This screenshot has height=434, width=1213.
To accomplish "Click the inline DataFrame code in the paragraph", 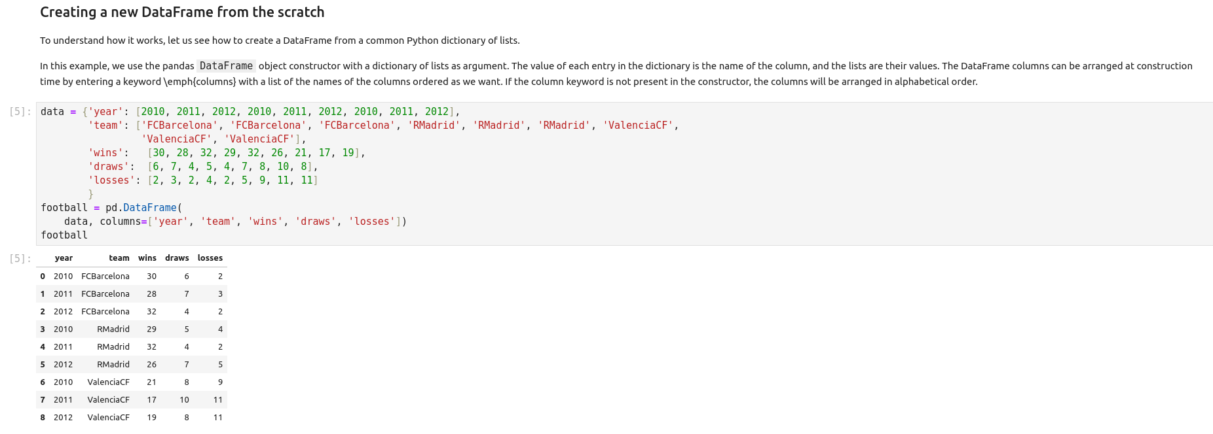I will pos(226,66).
